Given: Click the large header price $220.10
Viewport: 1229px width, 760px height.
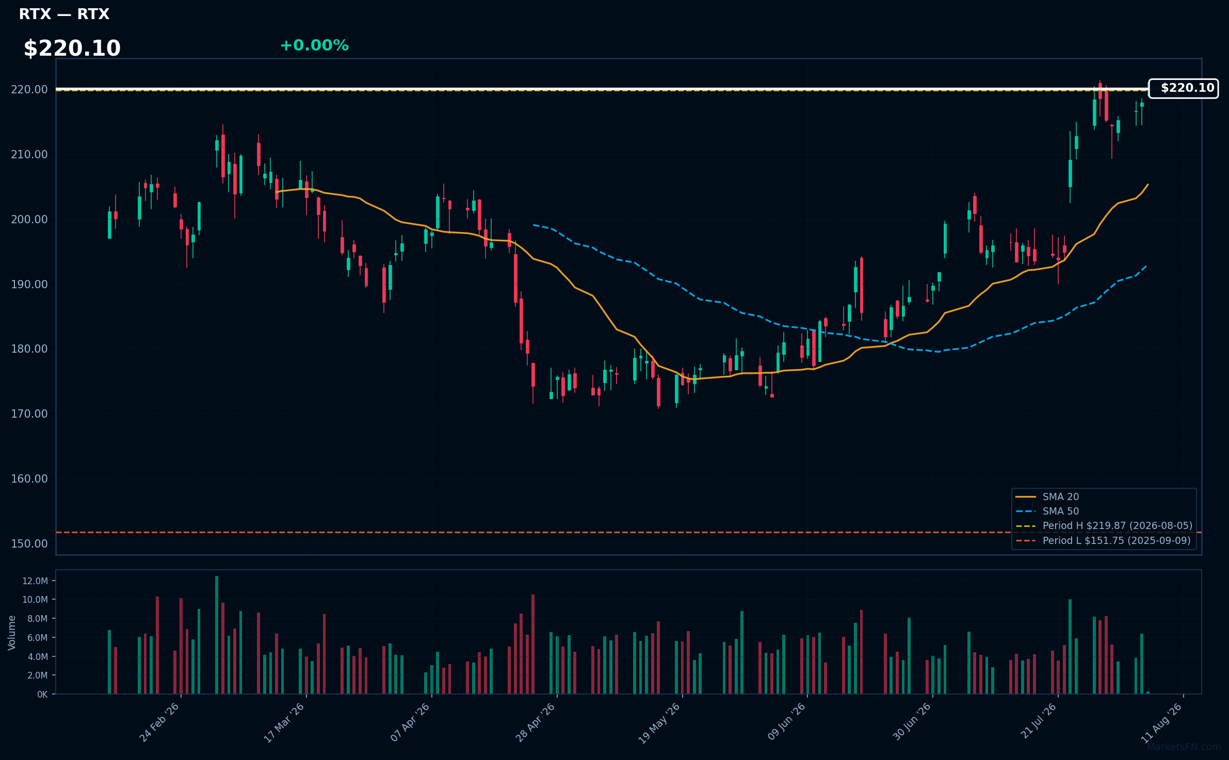Looking at the screenshot, I should coord(72,48).
